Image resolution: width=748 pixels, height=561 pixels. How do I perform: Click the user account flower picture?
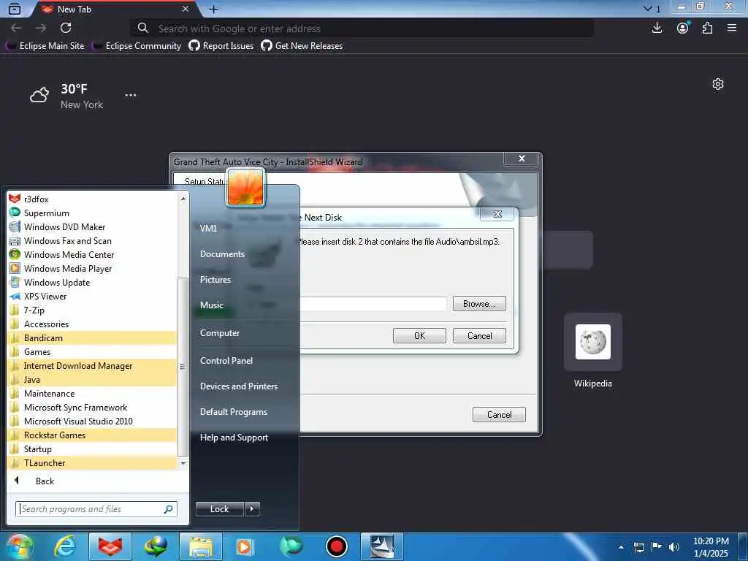(245, 188)
